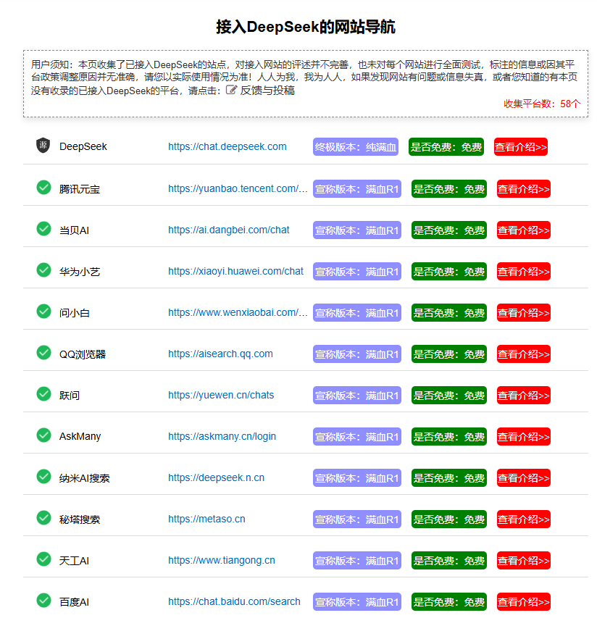
Task: Click the 是否免费：免费 badge for 跃问
Action: point(448,396)
